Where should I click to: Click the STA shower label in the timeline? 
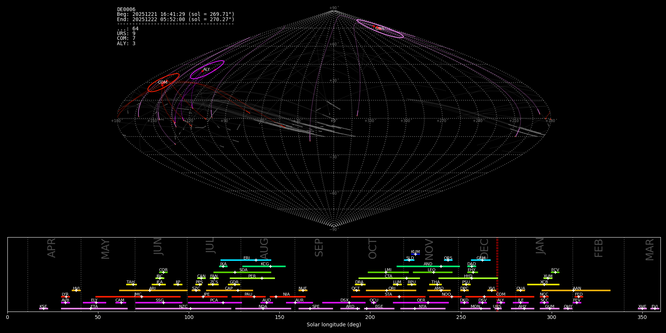(388, 295)
